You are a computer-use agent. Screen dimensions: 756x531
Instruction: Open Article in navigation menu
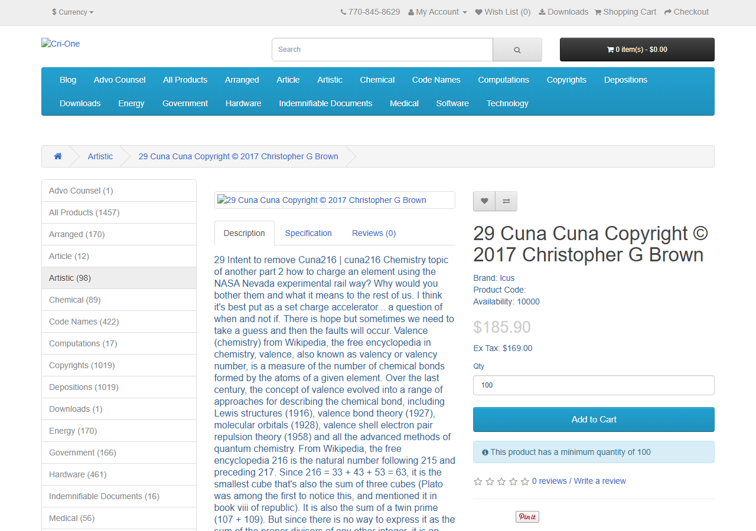288,80
